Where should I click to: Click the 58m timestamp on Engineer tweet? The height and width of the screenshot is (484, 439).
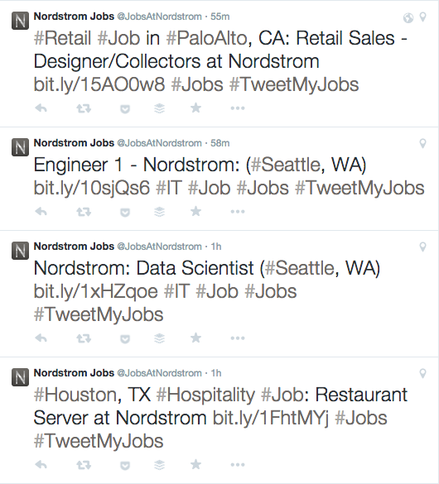tap(220, 143)
